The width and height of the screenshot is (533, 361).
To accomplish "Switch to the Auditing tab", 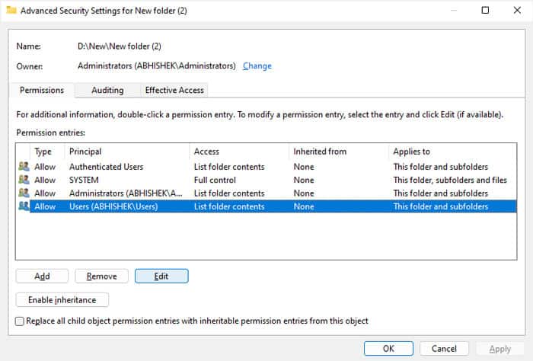I will 107,90.
